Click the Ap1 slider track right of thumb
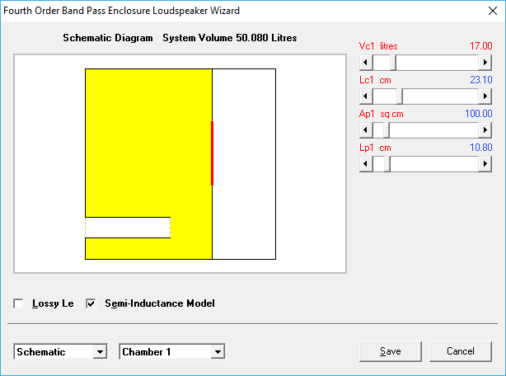506x376 pixels. tap(433, 130)
